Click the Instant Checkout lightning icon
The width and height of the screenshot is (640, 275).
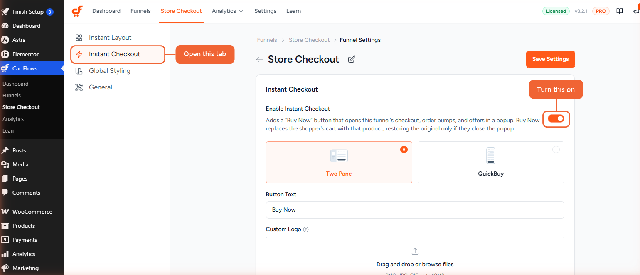click(x=79, y=54)
